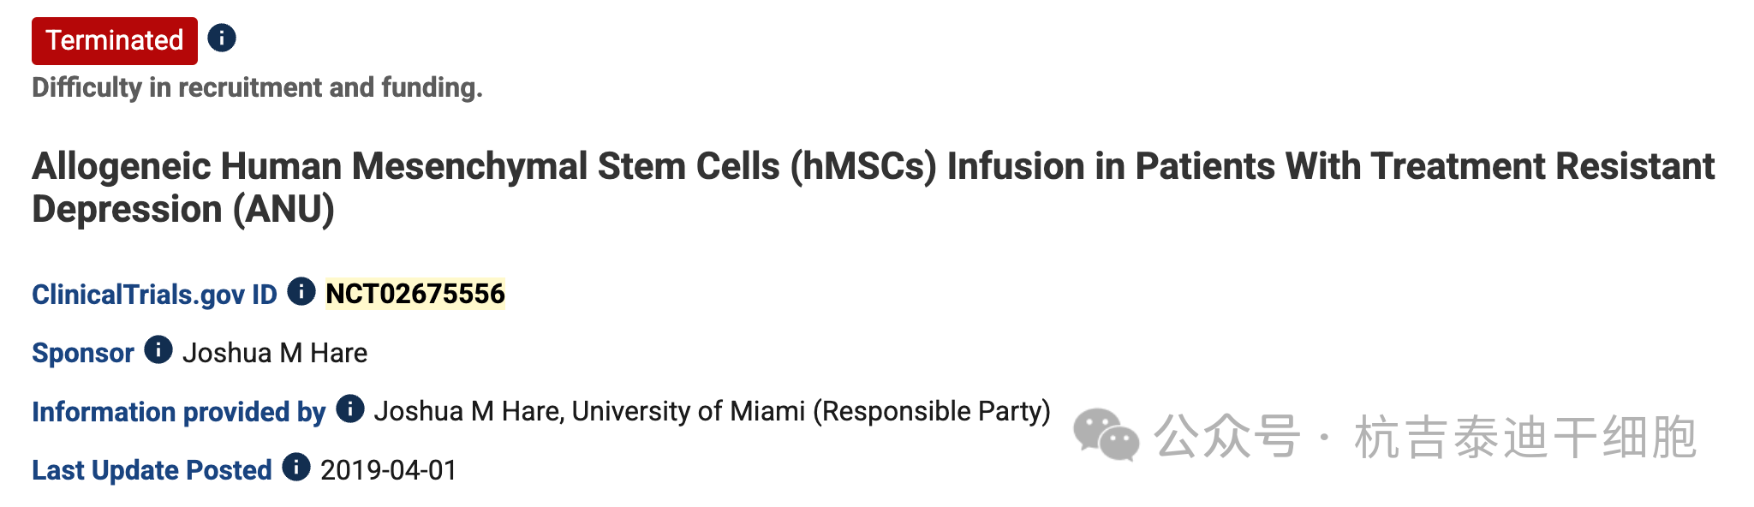Image resolution: width=1754 pixels, height=507 pixels.
Task: Open the ClinicalTrials.gov ID info icon
Action: click(x=301, y=292)
